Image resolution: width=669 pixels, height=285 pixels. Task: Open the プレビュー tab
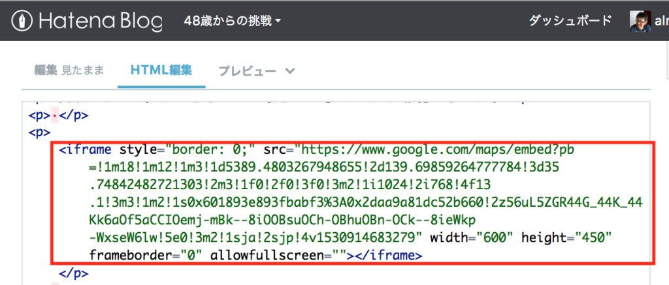coord(247,70)
